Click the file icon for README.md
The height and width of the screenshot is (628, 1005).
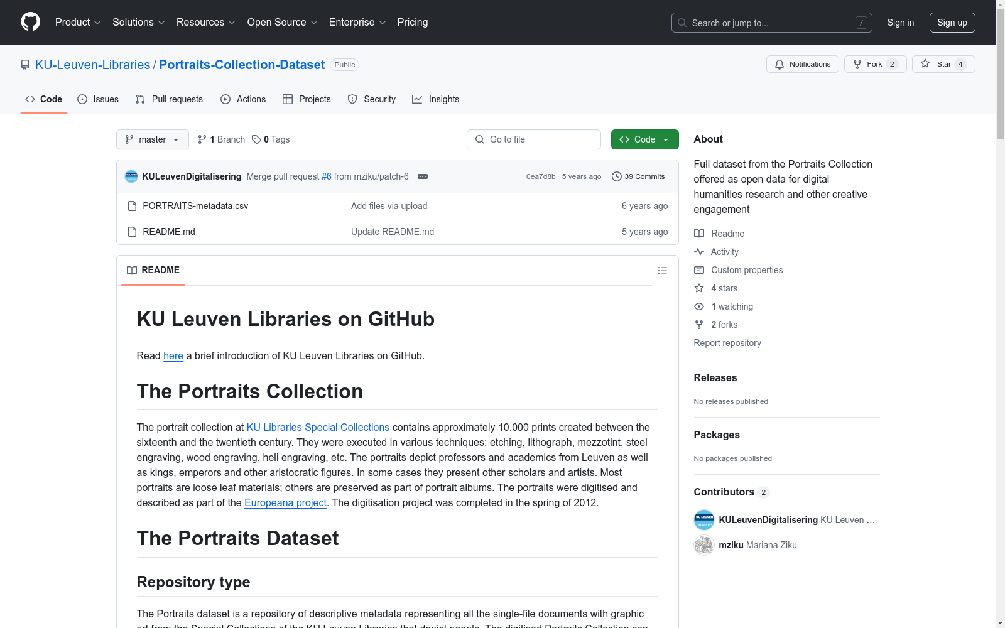tap(132, 232)
